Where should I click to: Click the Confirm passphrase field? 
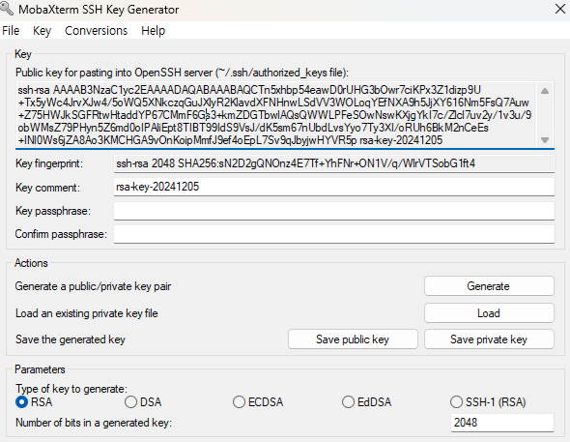click(x=334, y=234)
